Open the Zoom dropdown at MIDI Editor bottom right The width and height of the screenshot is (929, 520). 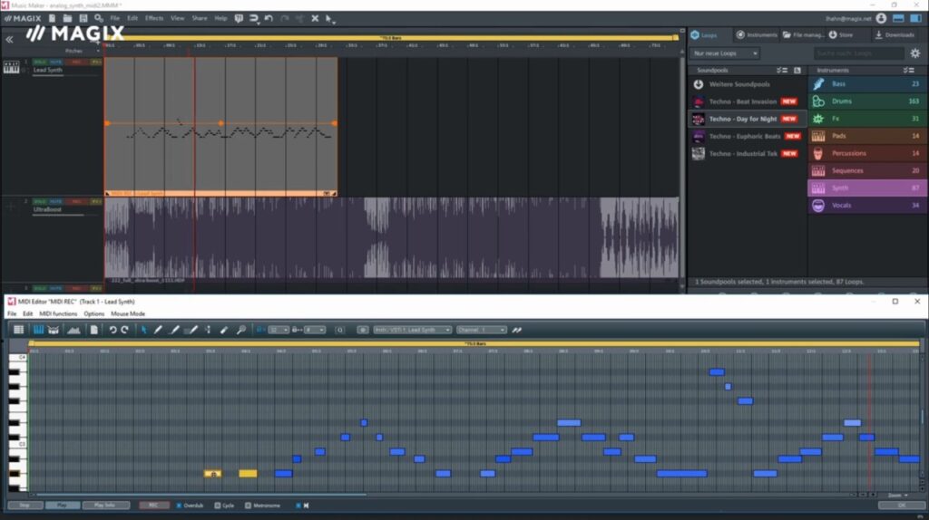click(x=898, y=496)
